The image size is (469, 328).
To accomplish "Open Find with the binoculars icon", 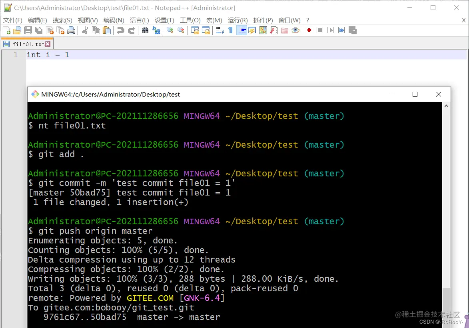I will (x=146, y=30).
